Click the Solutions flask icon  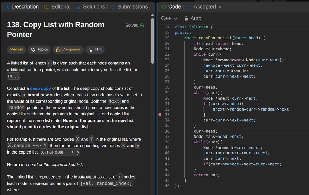point(79,7)
